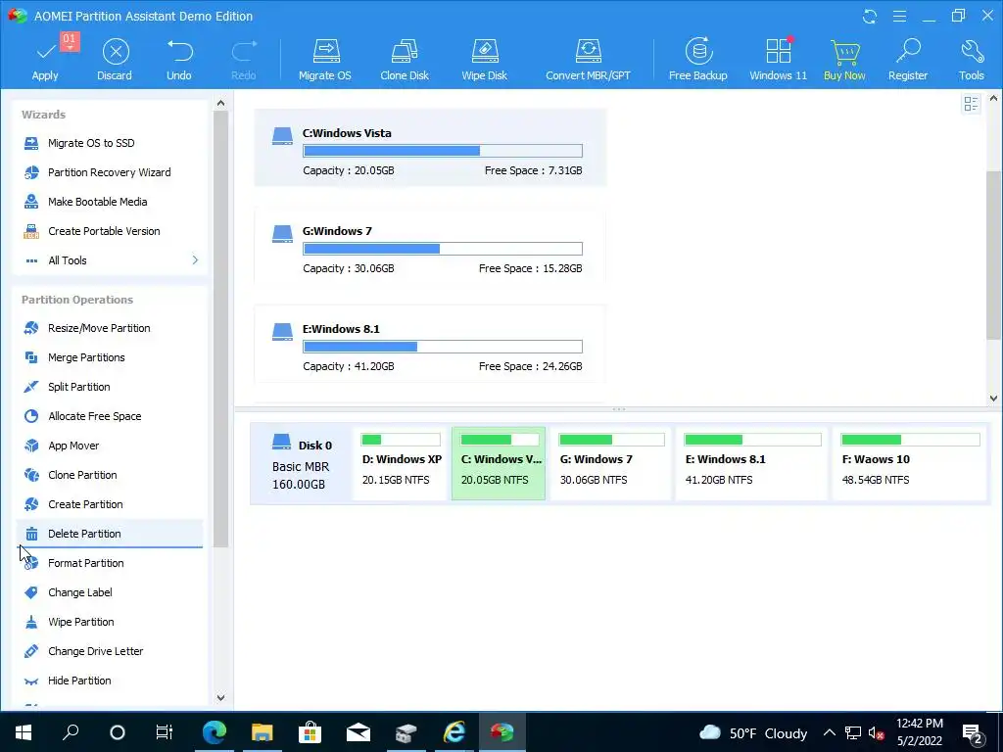The height and width of the screenshot is (752, 1003).
Task: Select G: Windows 7 disk map block
Action: [611, 463]
